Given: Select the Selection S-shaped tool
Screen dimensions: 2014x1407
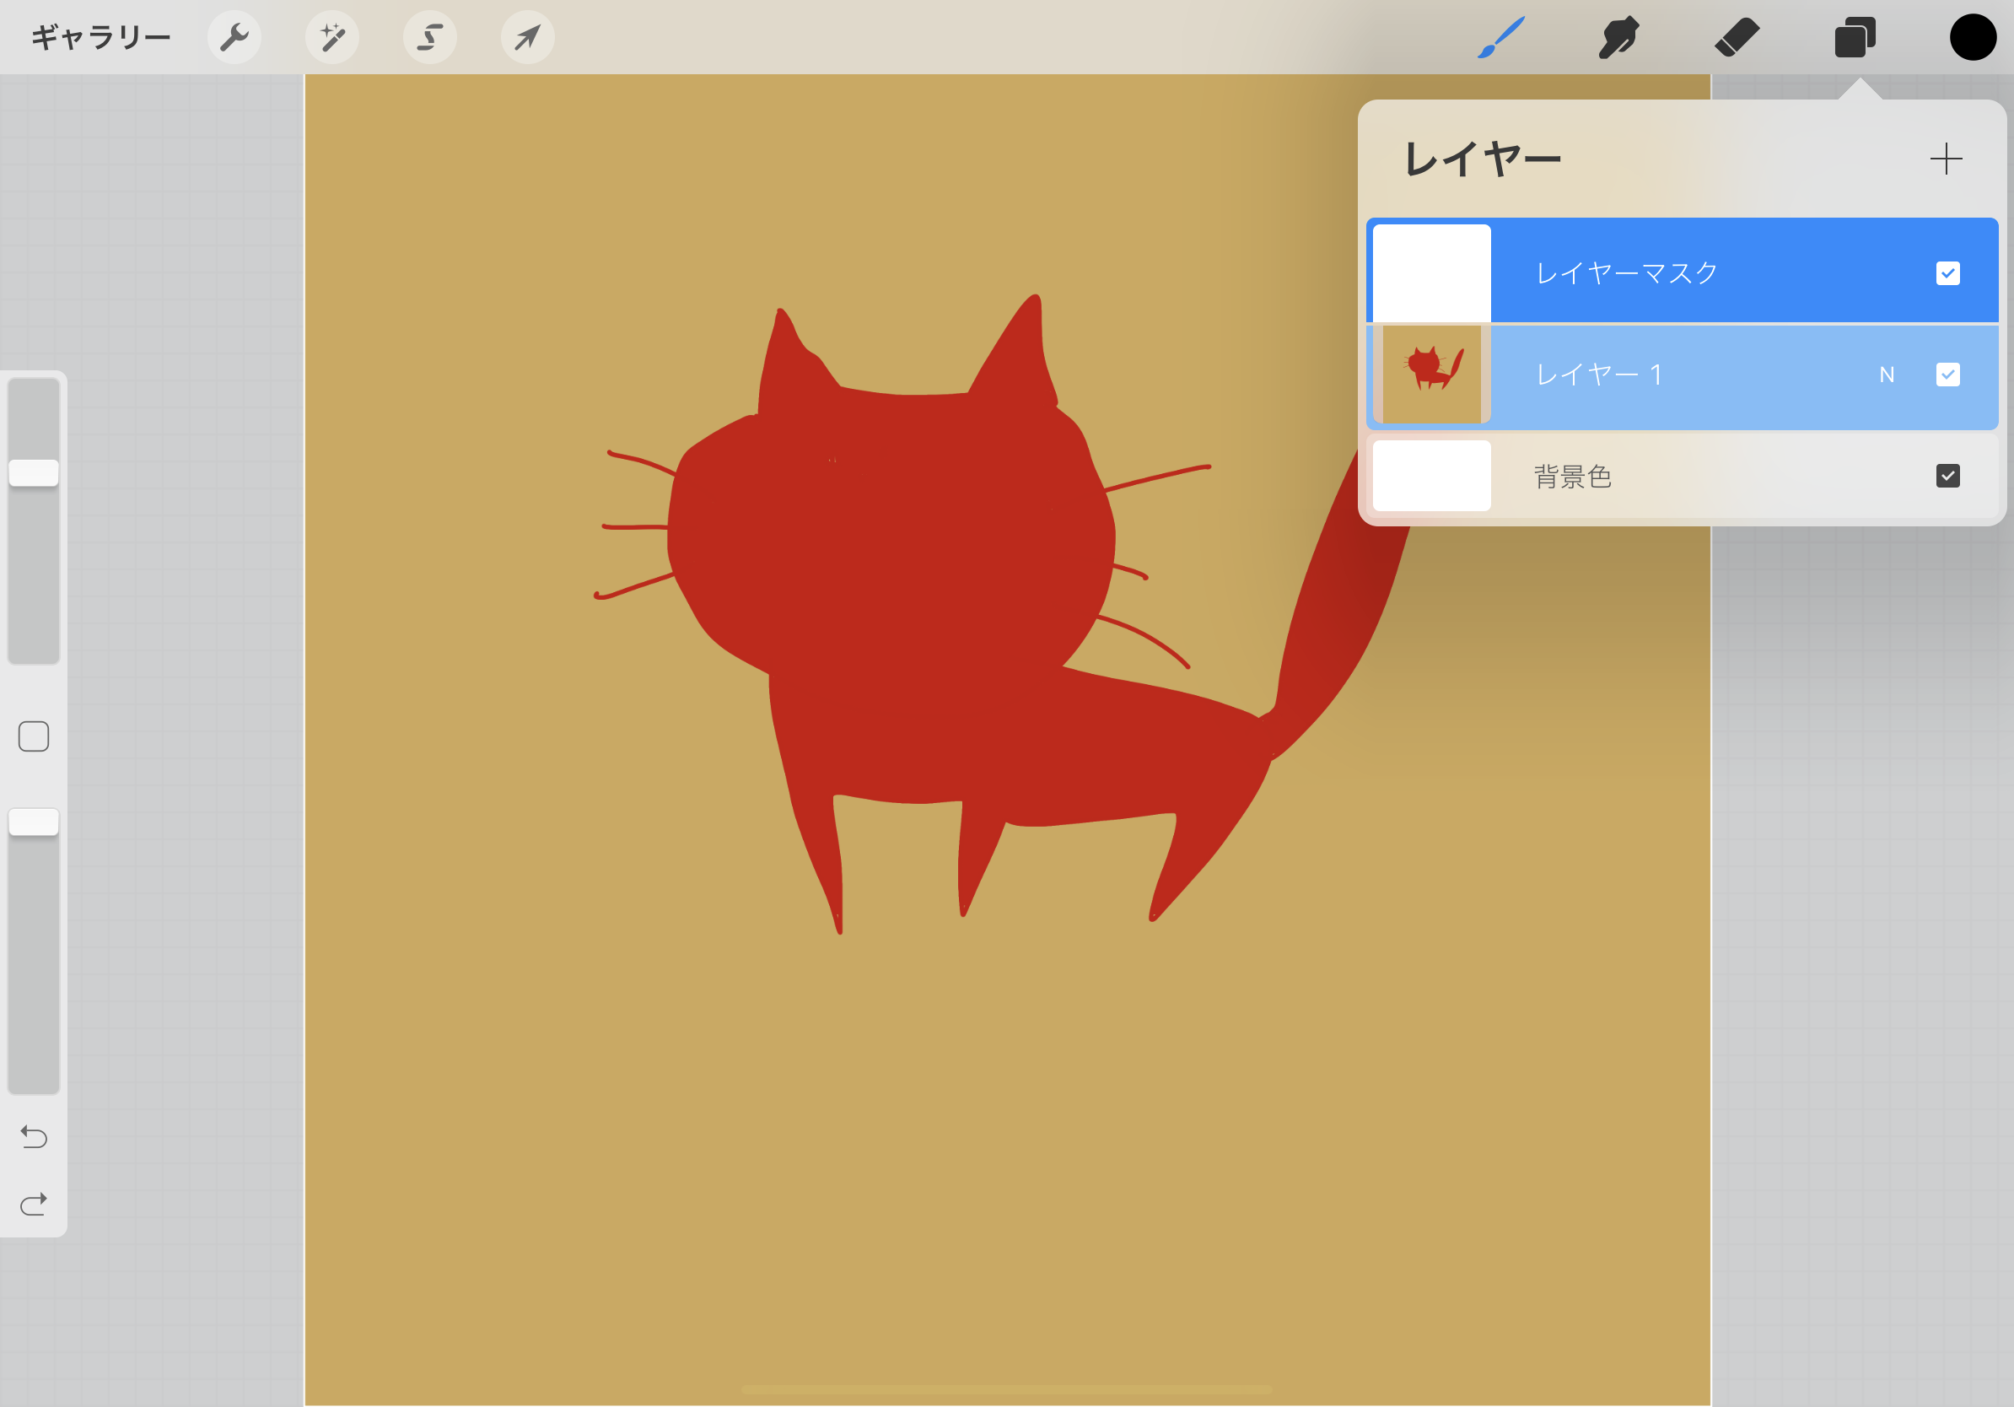Looking at the screenshot, I should click(430, 37).
